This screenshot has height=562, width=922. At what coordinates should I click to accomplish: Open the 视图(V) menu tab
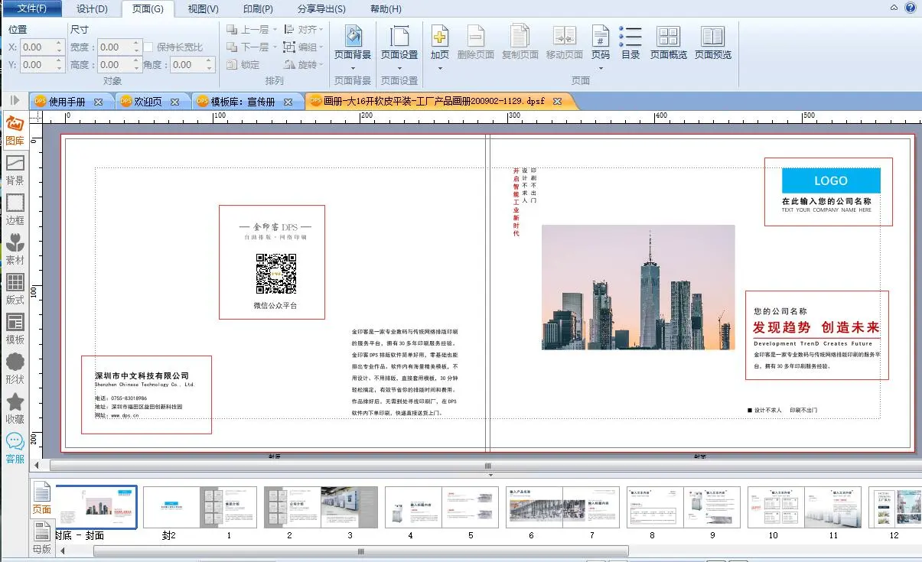tap(203, 9)
